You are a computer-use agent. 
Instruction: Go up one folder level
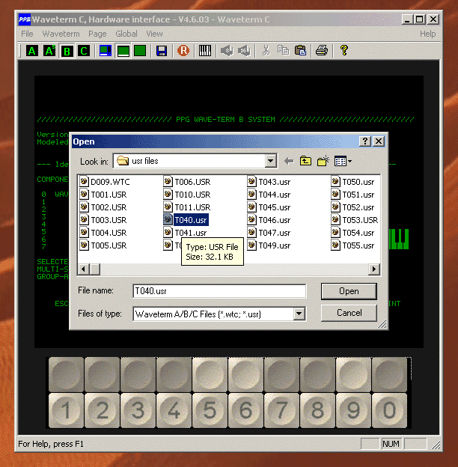pos(305,162)
